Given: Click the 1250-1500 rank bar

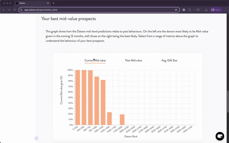Looking at the screenshot, I should click(x=109, y=118).
